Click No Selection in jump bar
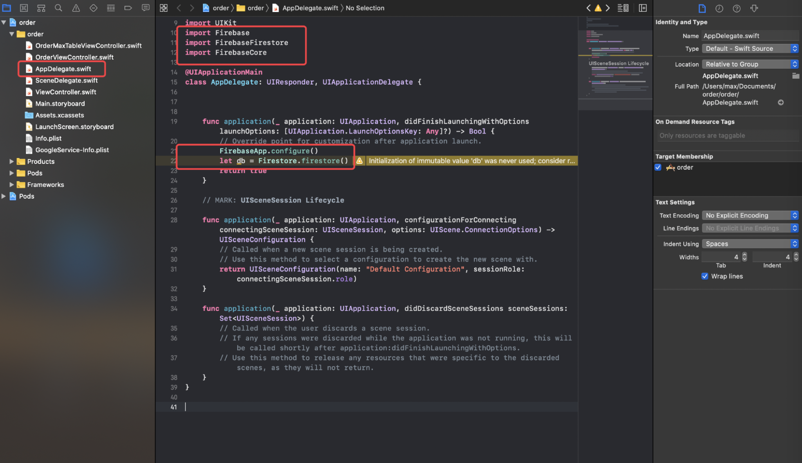802x463 pixels. click(x=365, y=8)
